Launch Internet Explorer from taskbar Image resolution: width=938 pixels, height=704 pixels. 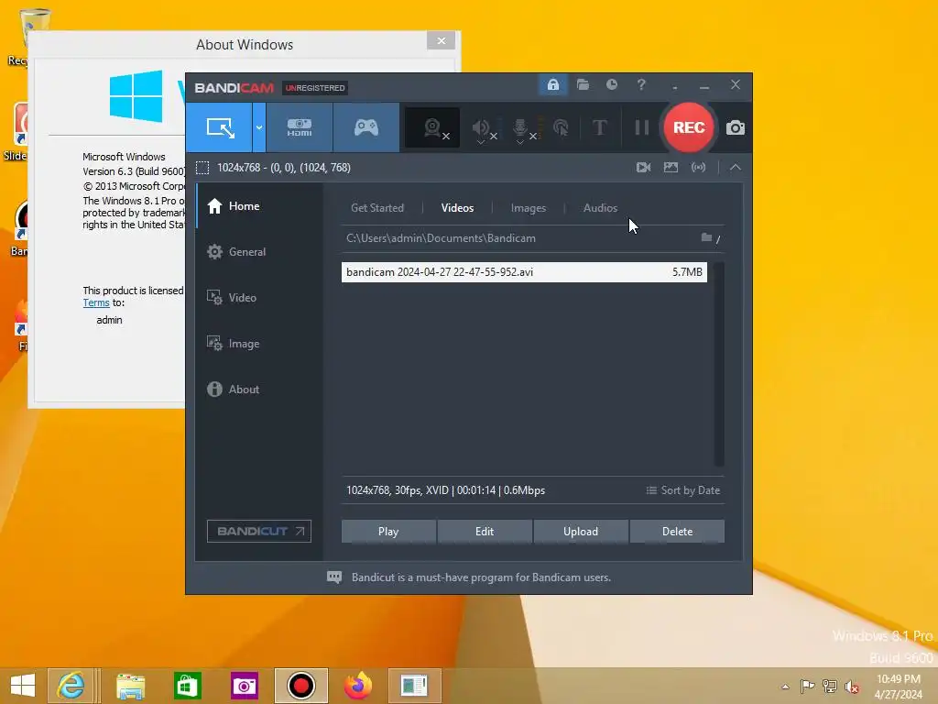click(x=71, y=686)
